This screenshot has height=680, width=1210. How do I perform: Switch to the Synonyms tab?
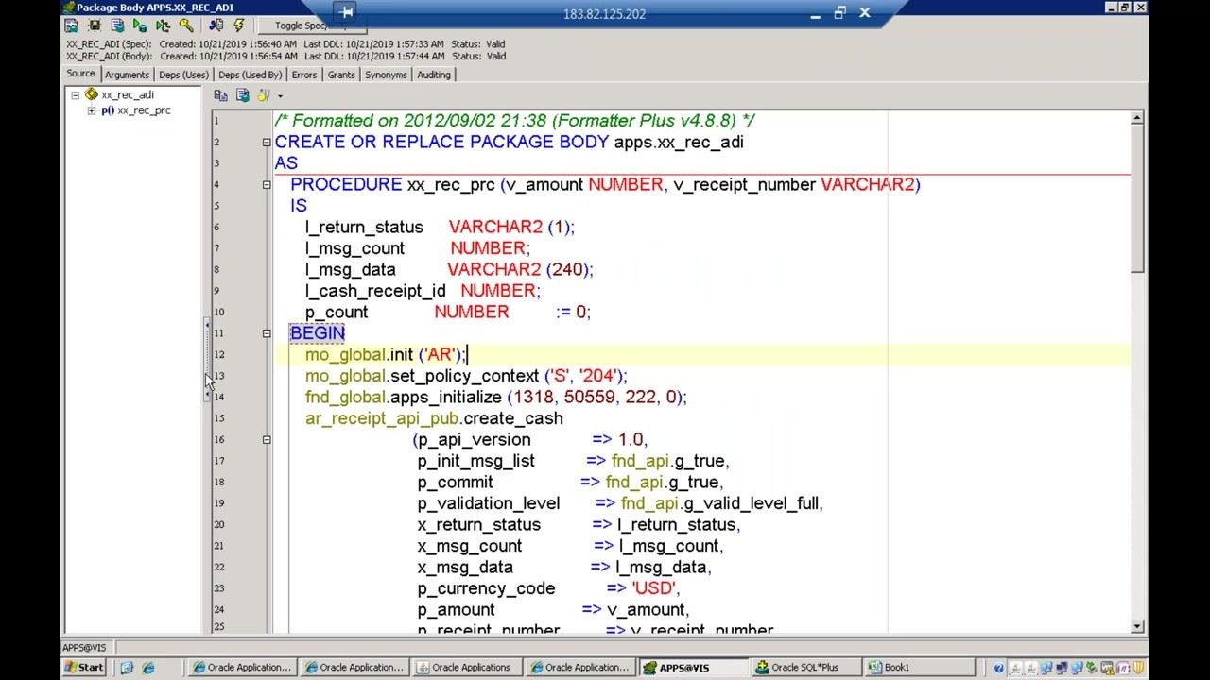coord(386,75)
